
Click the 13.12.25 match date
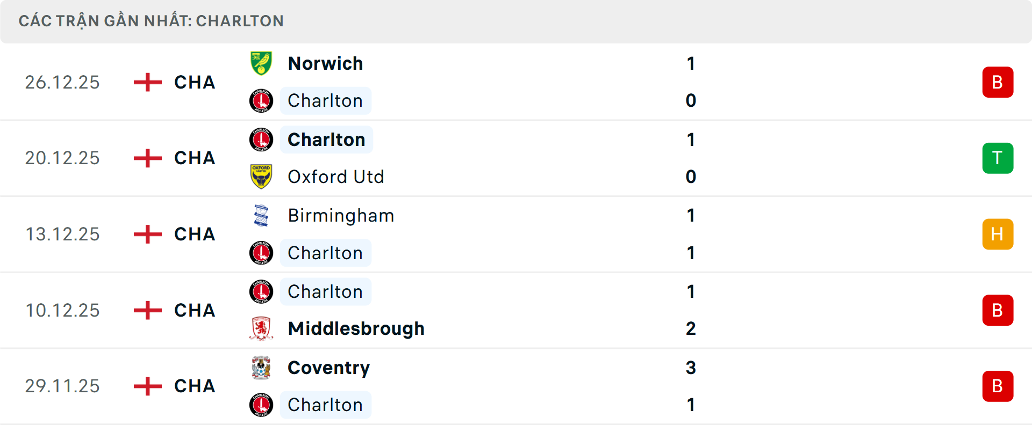62,235
